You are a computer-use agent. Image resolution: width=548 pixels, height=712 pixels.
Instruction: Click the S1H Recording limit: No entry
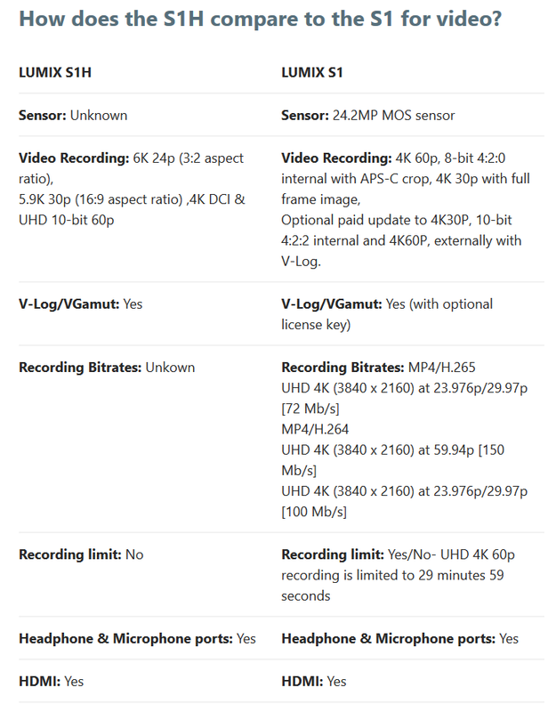[81, 554]
